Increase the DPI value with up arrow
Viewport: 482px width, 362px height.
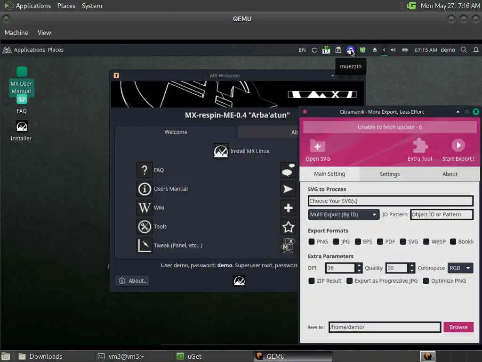point(359,265)
